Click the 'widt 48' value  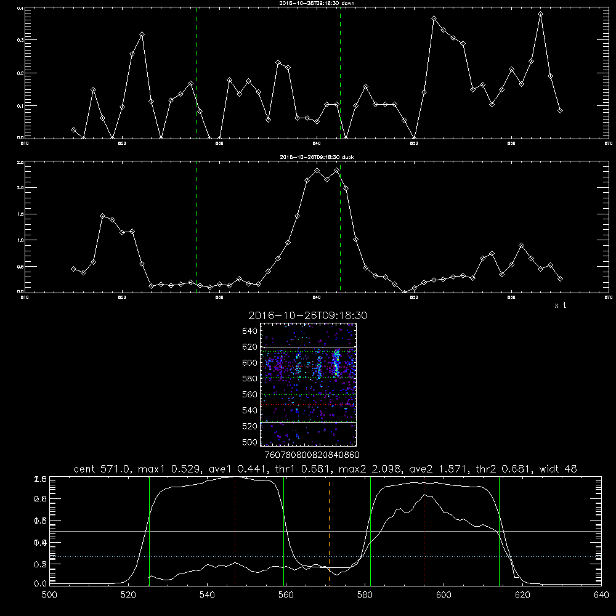558,469
